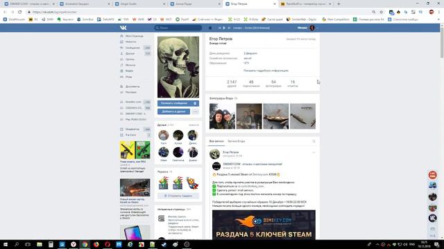
Task: Open Документы in left menu
Action: (133, 86)
